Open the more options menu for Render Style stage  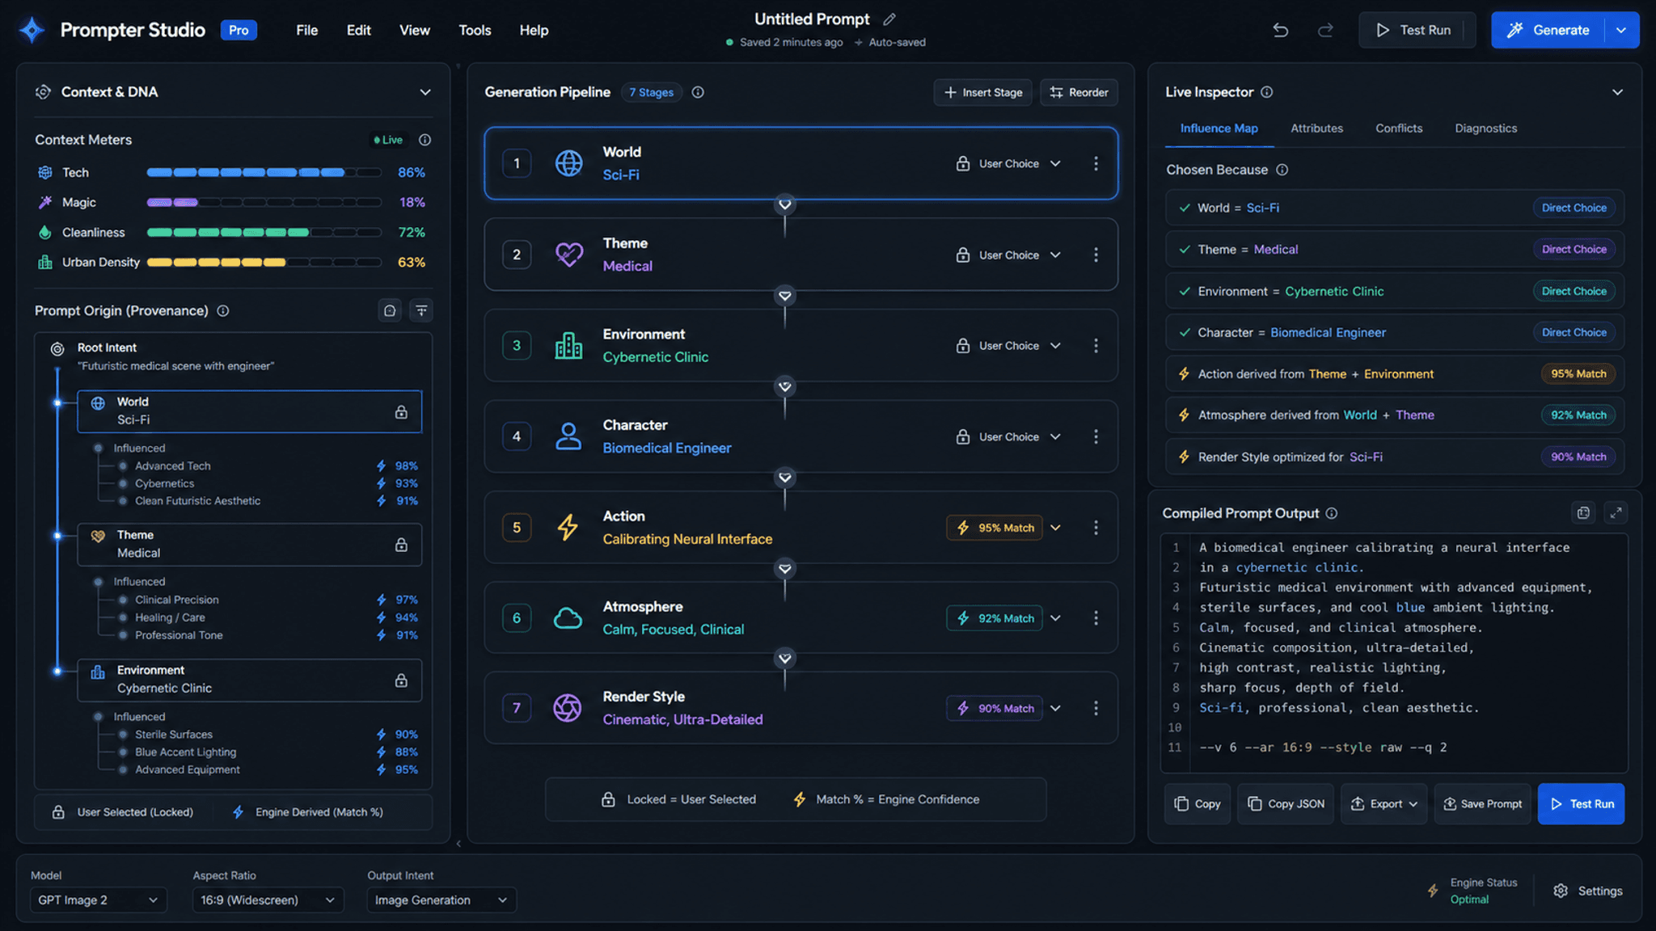point(1096,708)
